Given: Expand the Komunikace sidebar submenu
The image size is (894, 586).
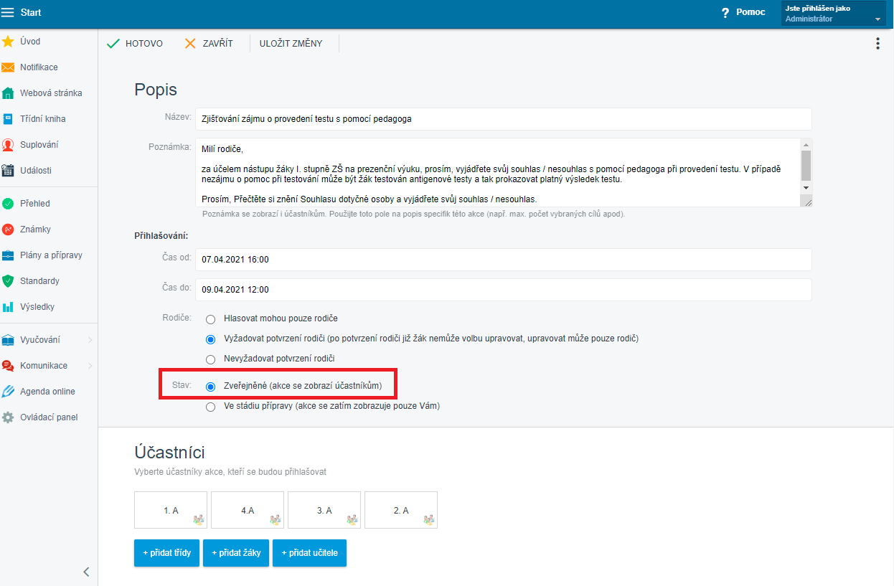Looking at the screenshot, I should [x=90, y=366].
